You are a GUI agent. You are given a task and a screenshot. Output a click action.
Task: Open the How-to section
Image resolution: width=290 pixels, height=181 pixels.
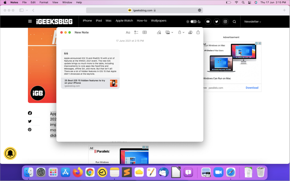(142, 21)
